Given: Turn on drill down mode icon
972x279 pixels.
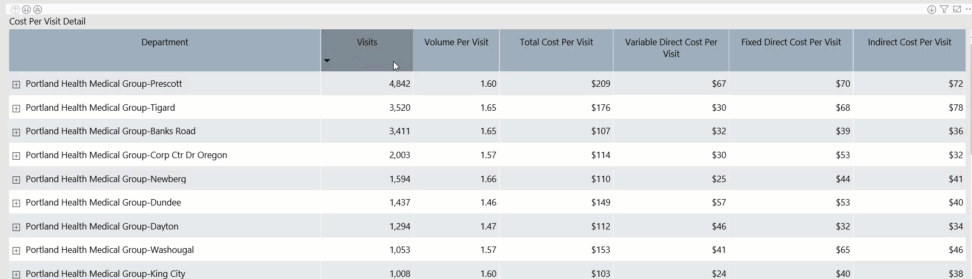Looking at the screenshot, I should click(931, 10).
